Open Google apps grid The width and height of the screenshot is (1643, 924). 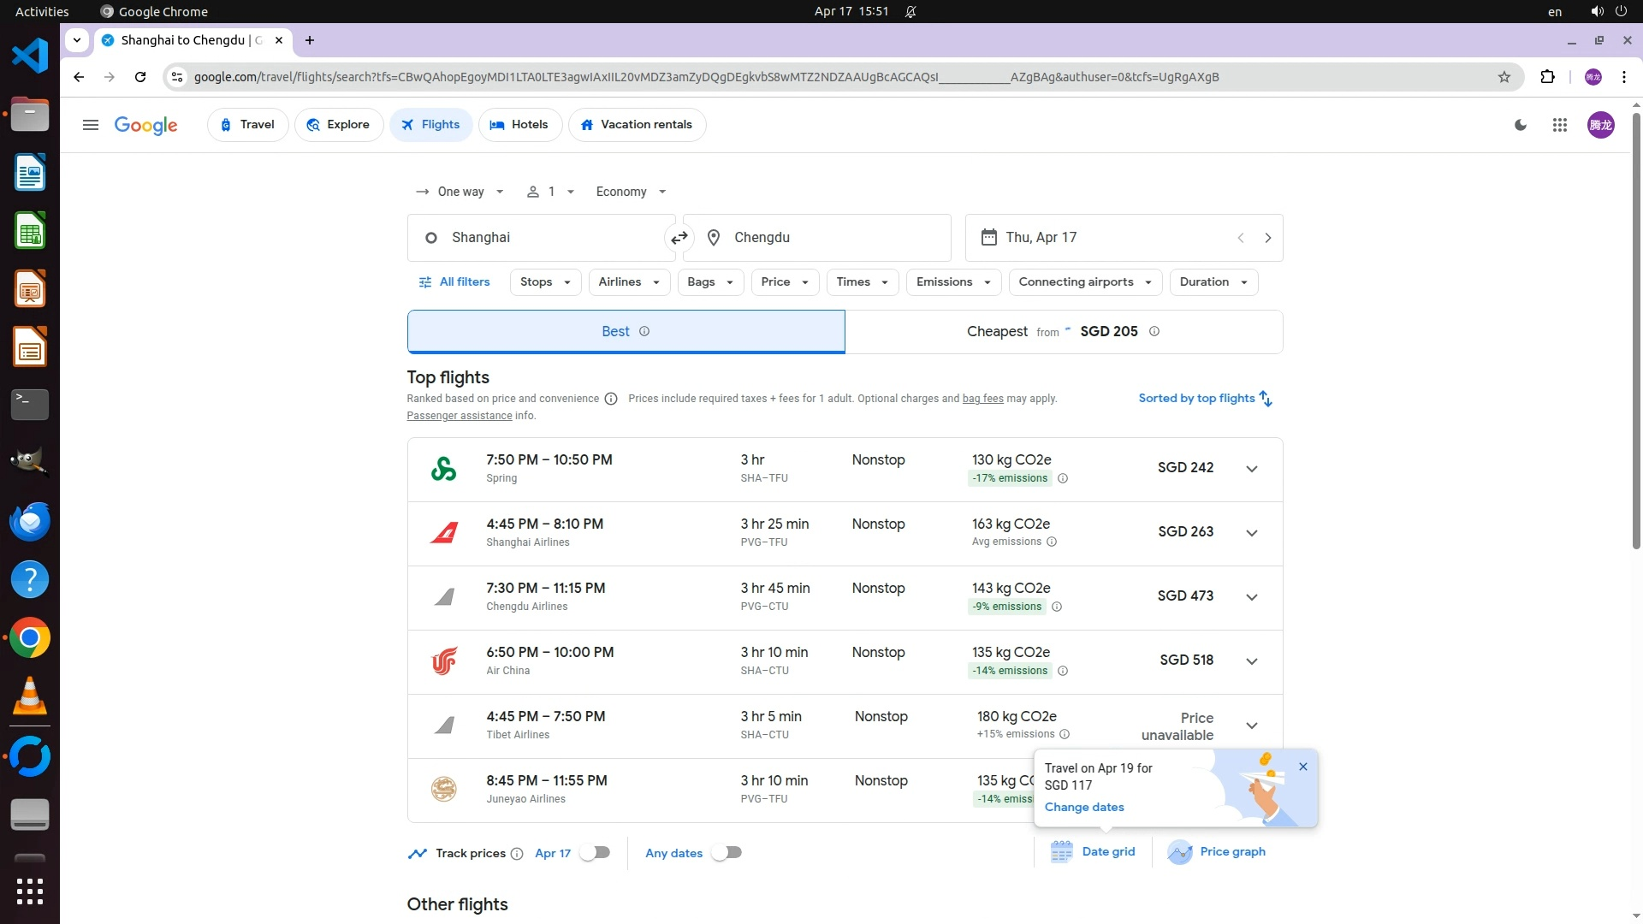tap(1559, 125)
